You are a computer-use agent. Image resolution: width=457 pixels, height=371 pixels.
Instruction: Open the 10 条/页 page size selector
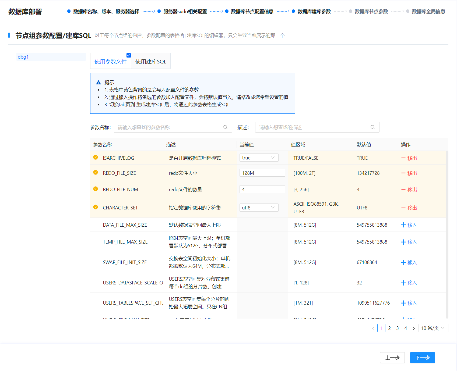tap(433, 328)
